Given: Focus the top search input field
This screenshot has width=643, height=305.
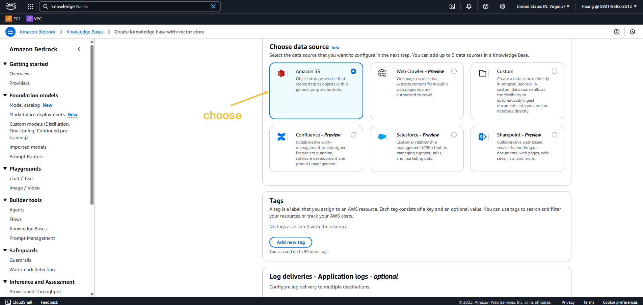Looking at the screenshot, I should coord(130,6).
